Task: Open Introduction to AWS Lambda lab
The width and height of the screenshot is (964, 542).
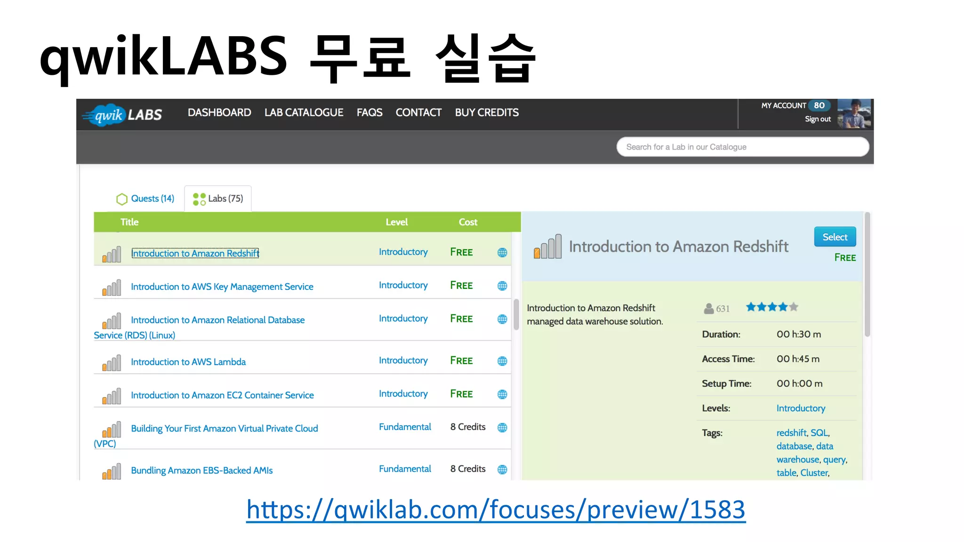Action: pyautogui.click(x=188, y=362)
